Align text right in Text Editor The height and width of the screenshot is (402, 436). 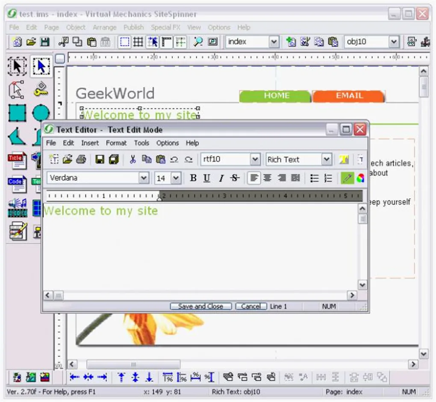click(x=282, y=178)
